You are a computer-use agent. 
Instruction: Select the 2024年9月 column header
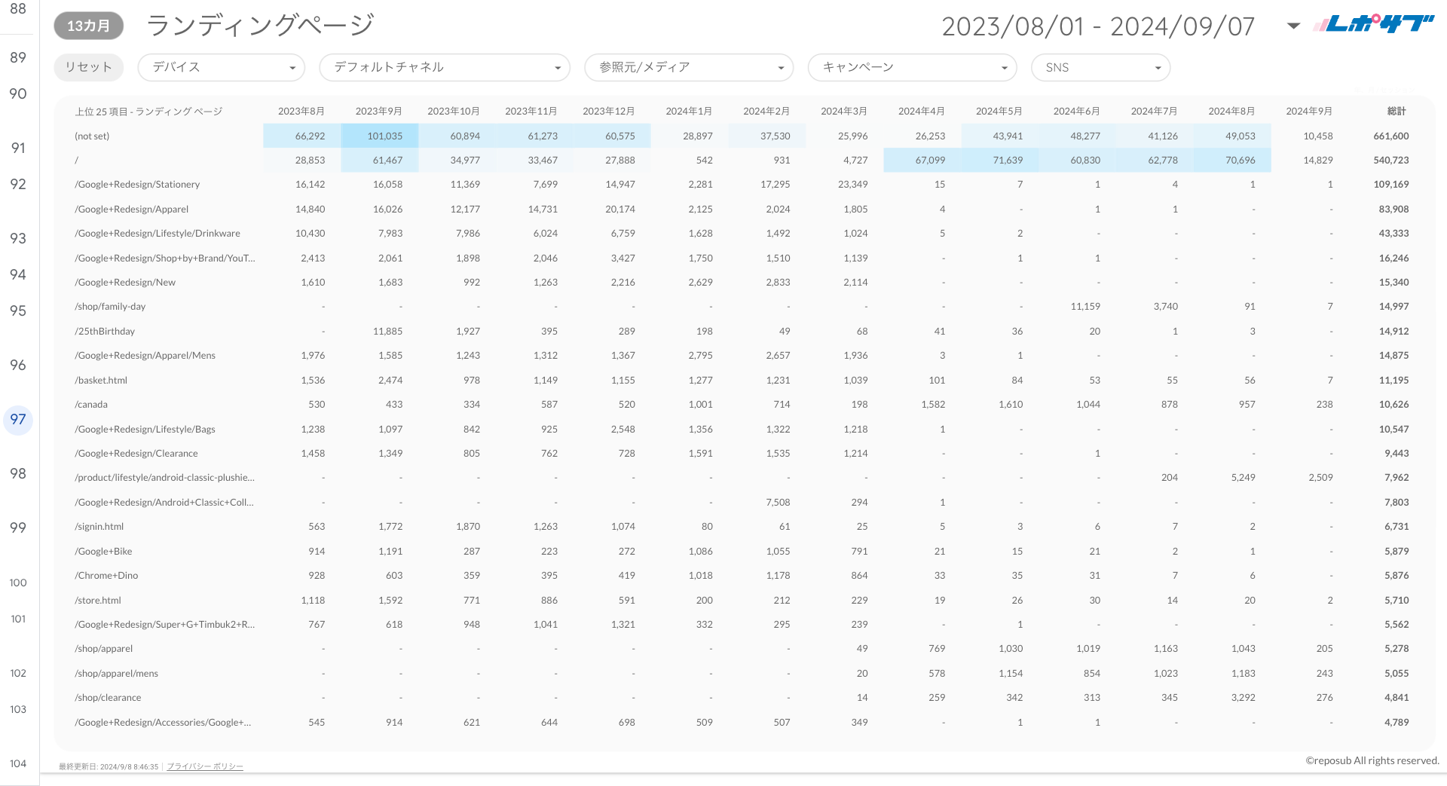pos(1308,112)
